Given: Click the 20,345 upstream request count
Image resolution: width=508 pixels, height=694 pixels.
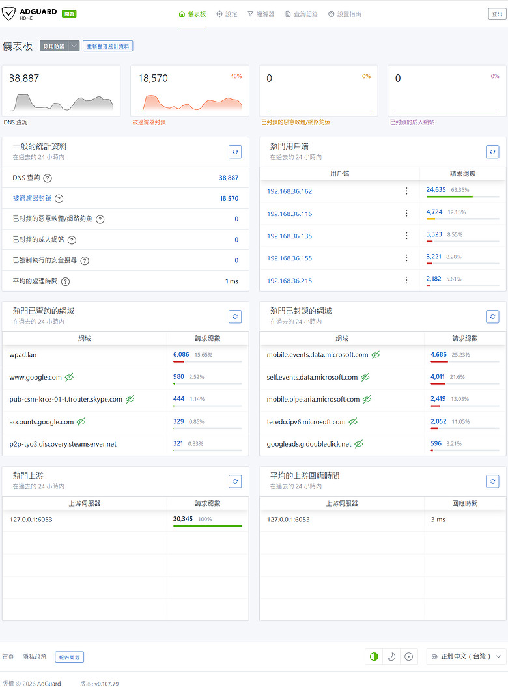Looking at the screenshot, I should pos(183,519).
